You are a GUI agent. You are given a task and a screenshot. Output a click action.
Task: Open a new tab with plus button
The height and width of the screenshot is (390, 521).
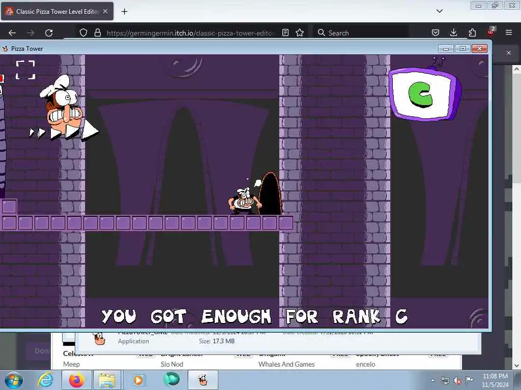(x=124, y=12)
